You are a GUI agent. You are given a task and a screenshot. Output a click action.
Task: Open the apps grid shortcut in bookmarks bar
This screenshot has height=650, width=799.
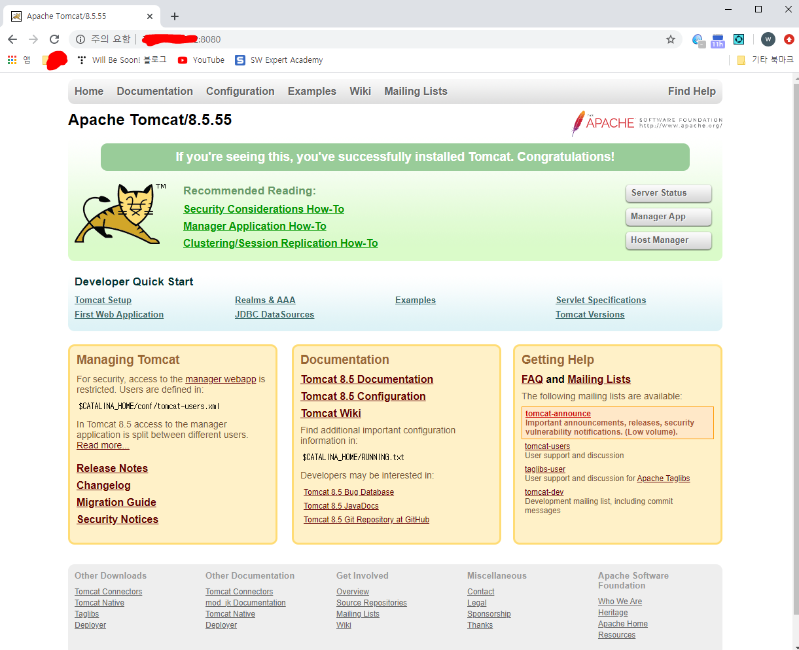12,60
